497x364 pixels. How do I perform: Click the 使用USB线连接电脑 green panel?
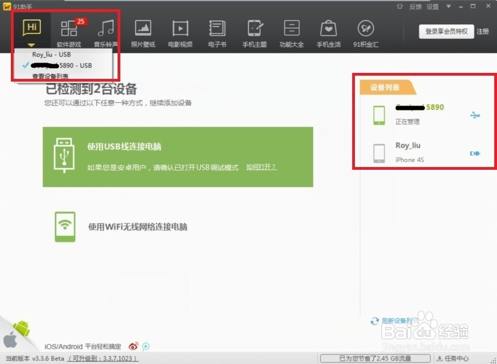click(178, 157)
